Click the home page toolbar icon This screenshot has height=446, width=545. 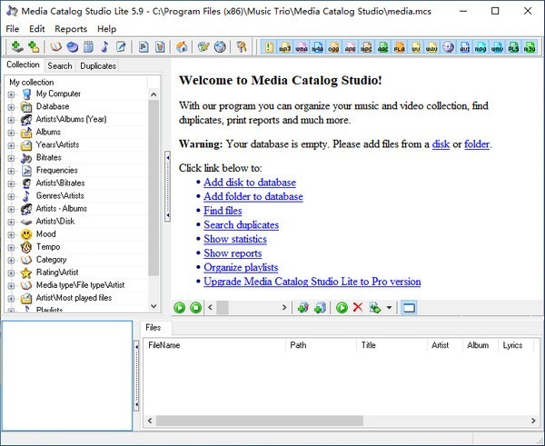click(x=182, y=46)
